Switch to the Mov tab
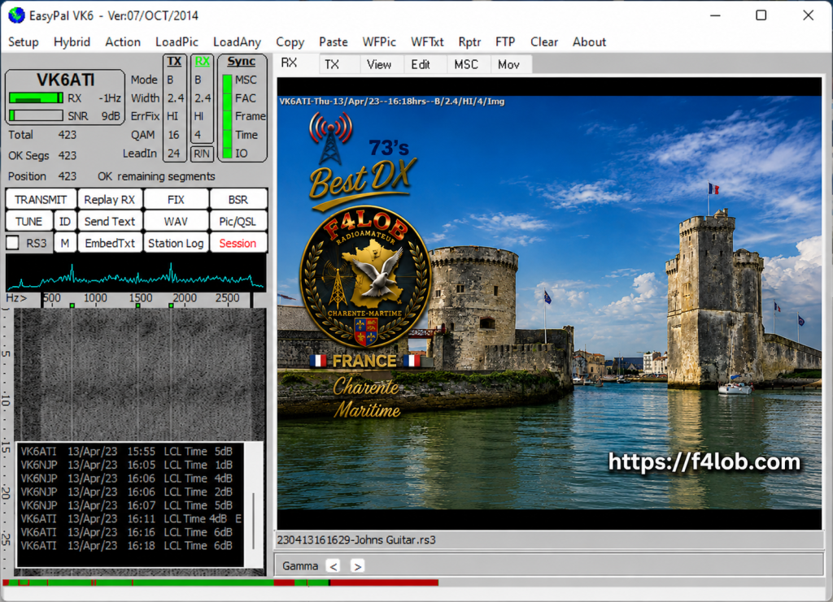The width and height of the screenshot is (833, 602). point(511,64)
